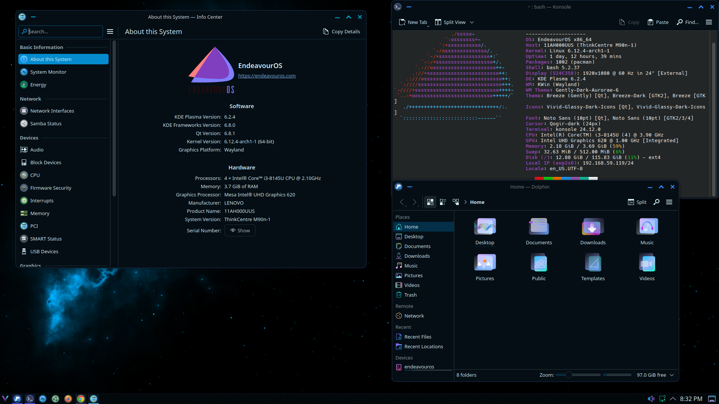Screen dimensions: 719x404
Task: Go back in Dolphin navigation
Action: [402, 202]
